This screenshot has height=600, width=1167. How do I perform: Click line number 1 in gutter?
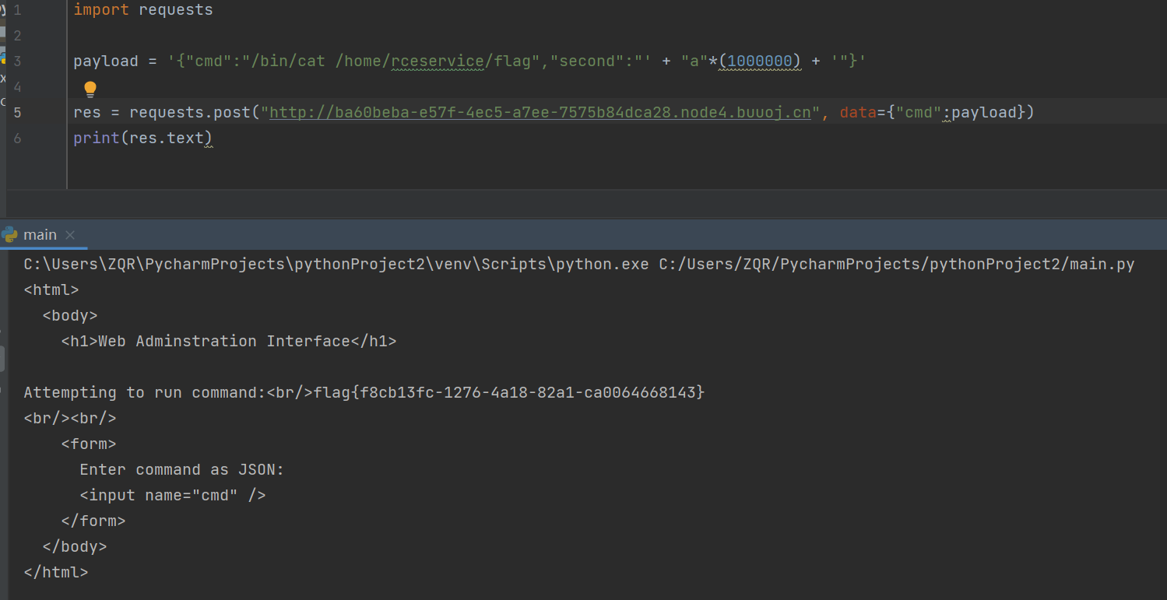17,10
